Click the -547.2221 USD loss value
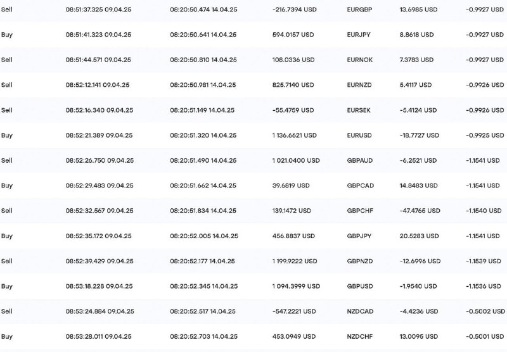Image resolution: width=507 pixels, height=352 pixels. 294,311
